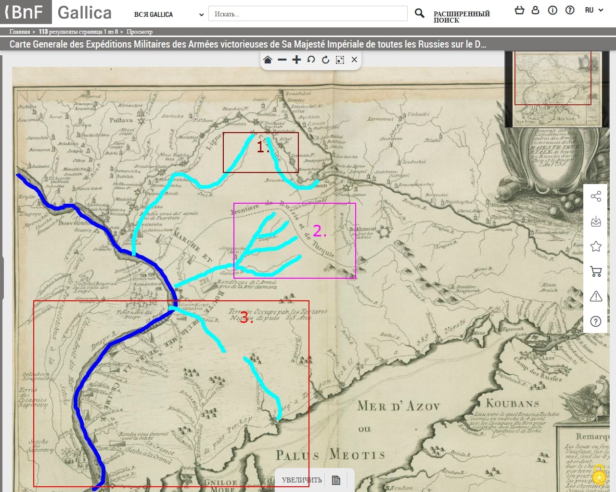This screenshot has height=492, width=616.
Task: Close the viewer zoom toolbar
Action: tap(355, 60)
